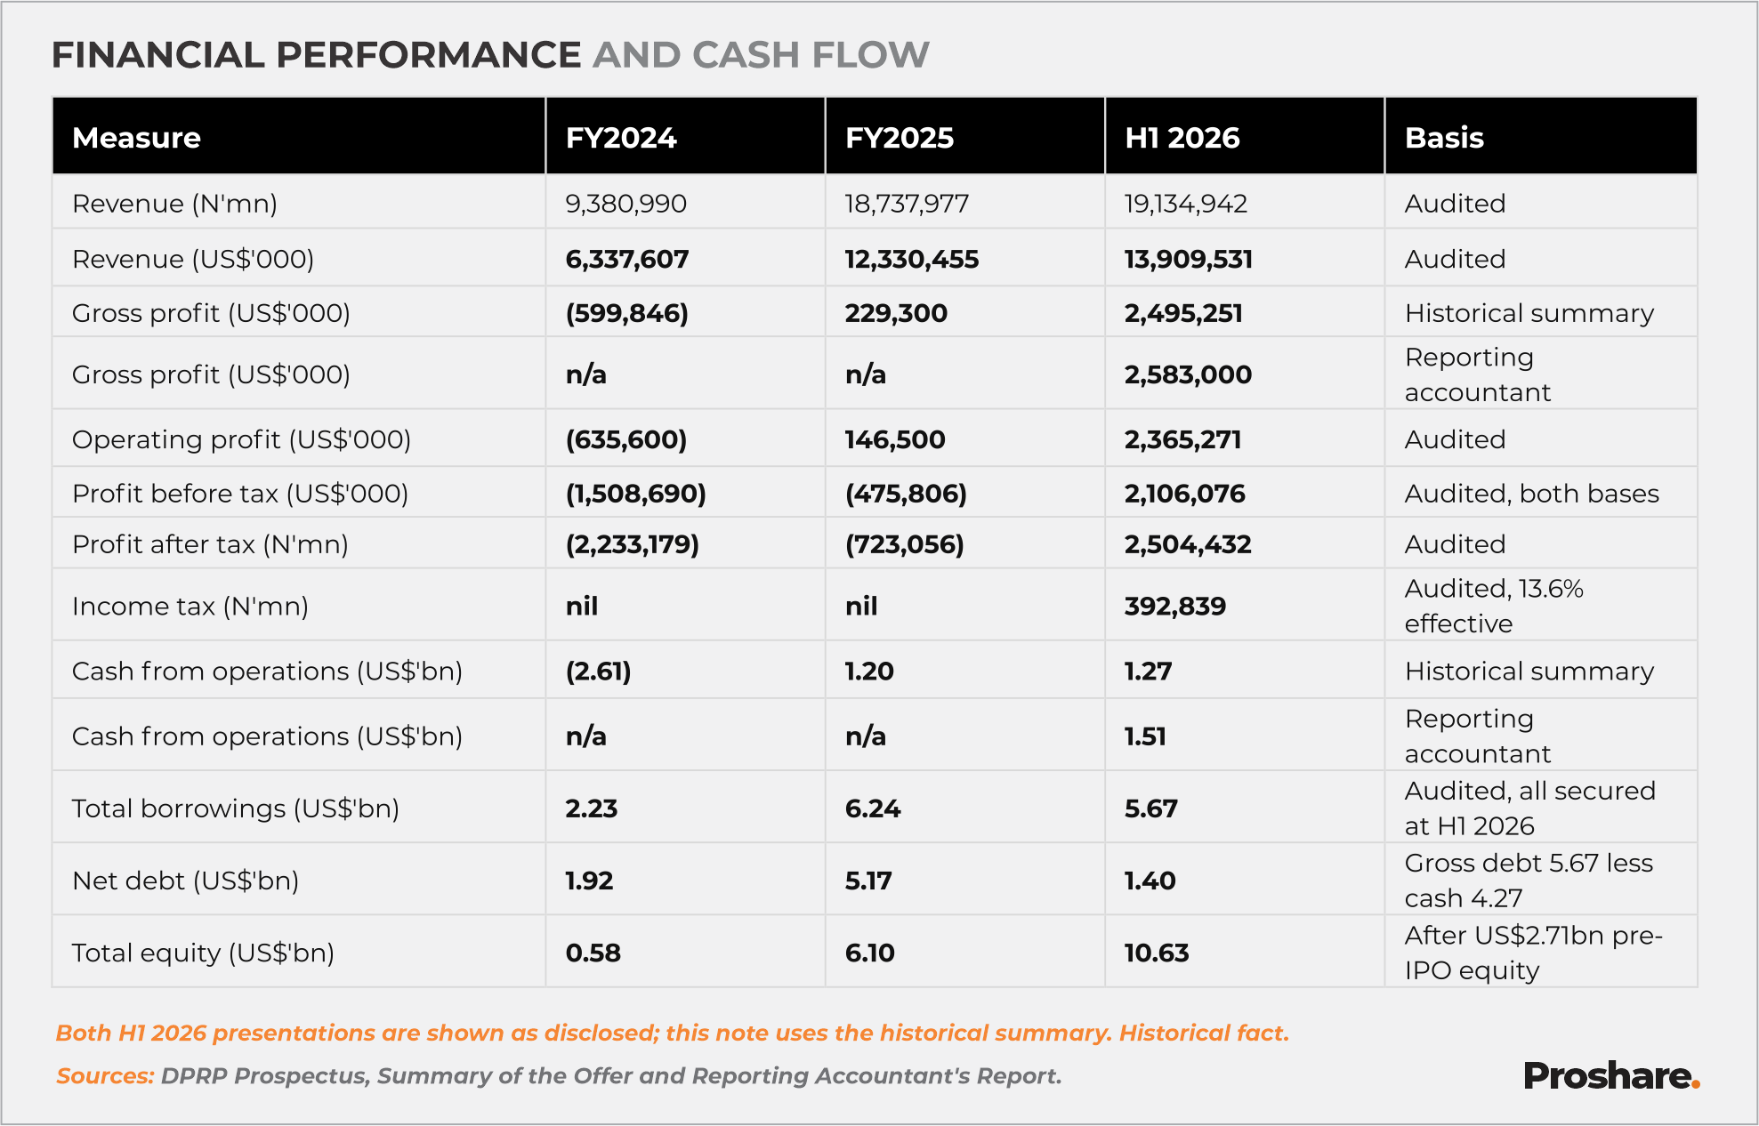Click the Sources footnote line
Viewport: 1759px width, 1126px height.
(x=559, y=1076)
